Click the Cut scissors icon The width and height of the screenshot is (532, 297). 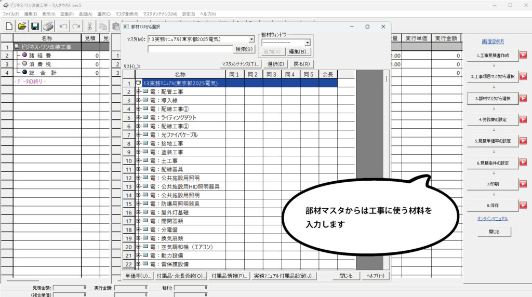coord(89,26)
